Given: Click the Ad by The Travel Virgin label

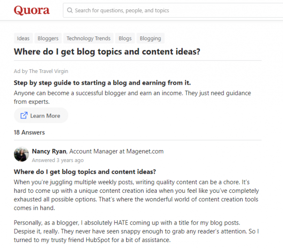Looking at the screenshot, I should [41, 71].
